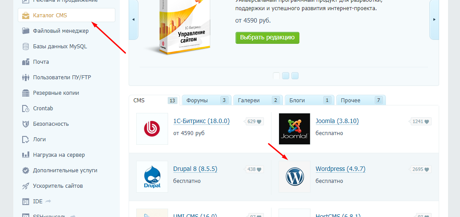Go to next banner slide arrow
This screenshot has height=217, width=460.
(434, 19)
